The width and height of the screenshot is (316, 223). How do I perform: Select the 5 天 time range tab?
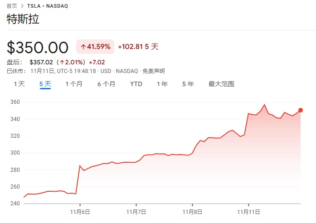[x=45, y=84]
